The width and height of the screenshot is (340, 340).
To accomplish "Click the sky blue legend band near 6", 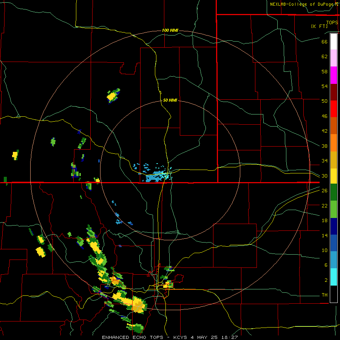I will [334, 260].
